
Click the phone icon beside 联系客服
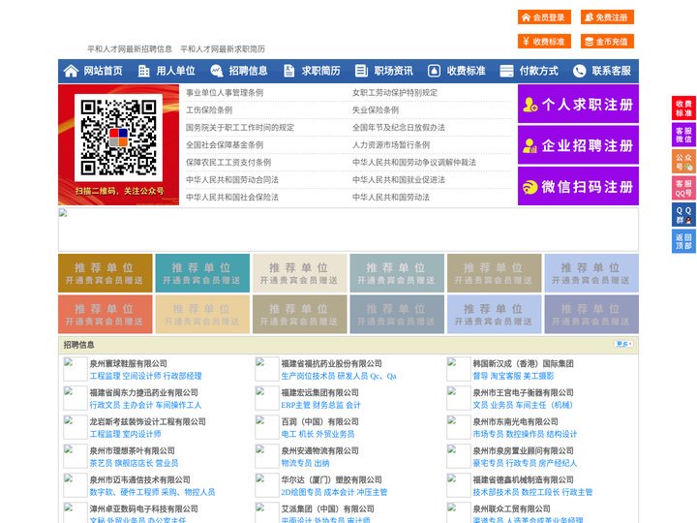point(579,71)
